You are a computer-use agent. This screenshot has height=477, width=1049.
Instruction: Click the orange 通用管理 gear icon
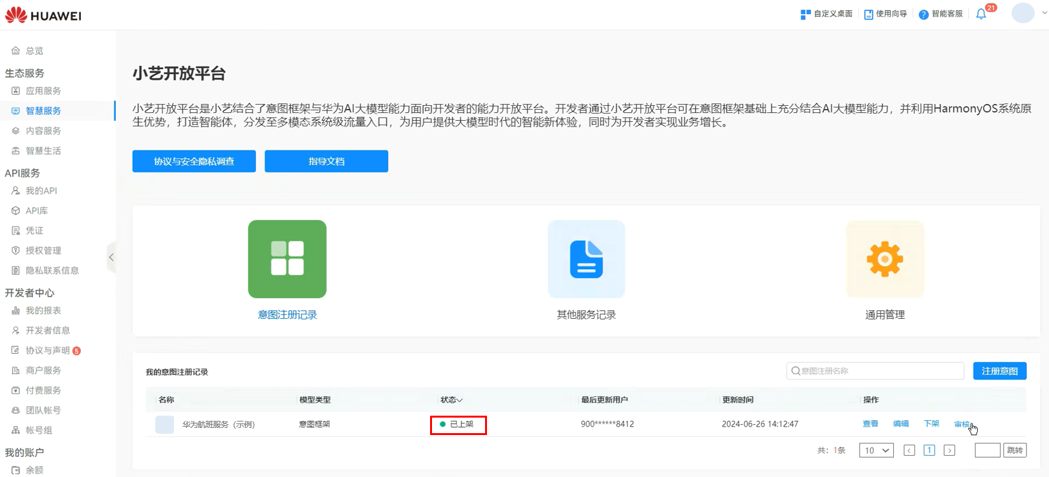[x=885, y=259]
